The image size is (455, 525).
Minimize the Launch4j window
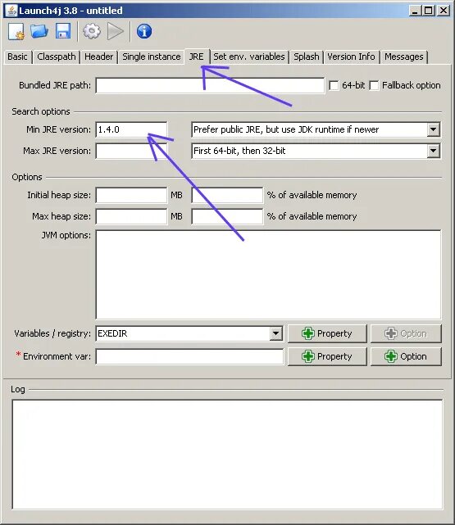click(415, 11)
